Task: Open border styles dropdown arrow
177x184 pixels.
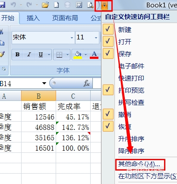Action: 67,55
